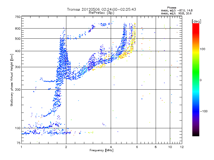Click the 'RwPretec (8p)' subtitle
The image size is (214, 160).
(x=101, y=13)
